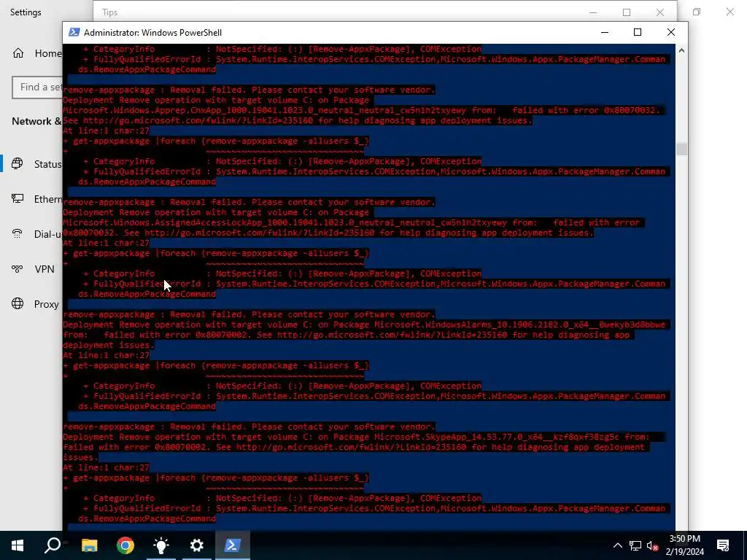Click the Administrator: Windows PowerShell title text
Viewport: 747px width, 560px height.
[x=152, y=32]
